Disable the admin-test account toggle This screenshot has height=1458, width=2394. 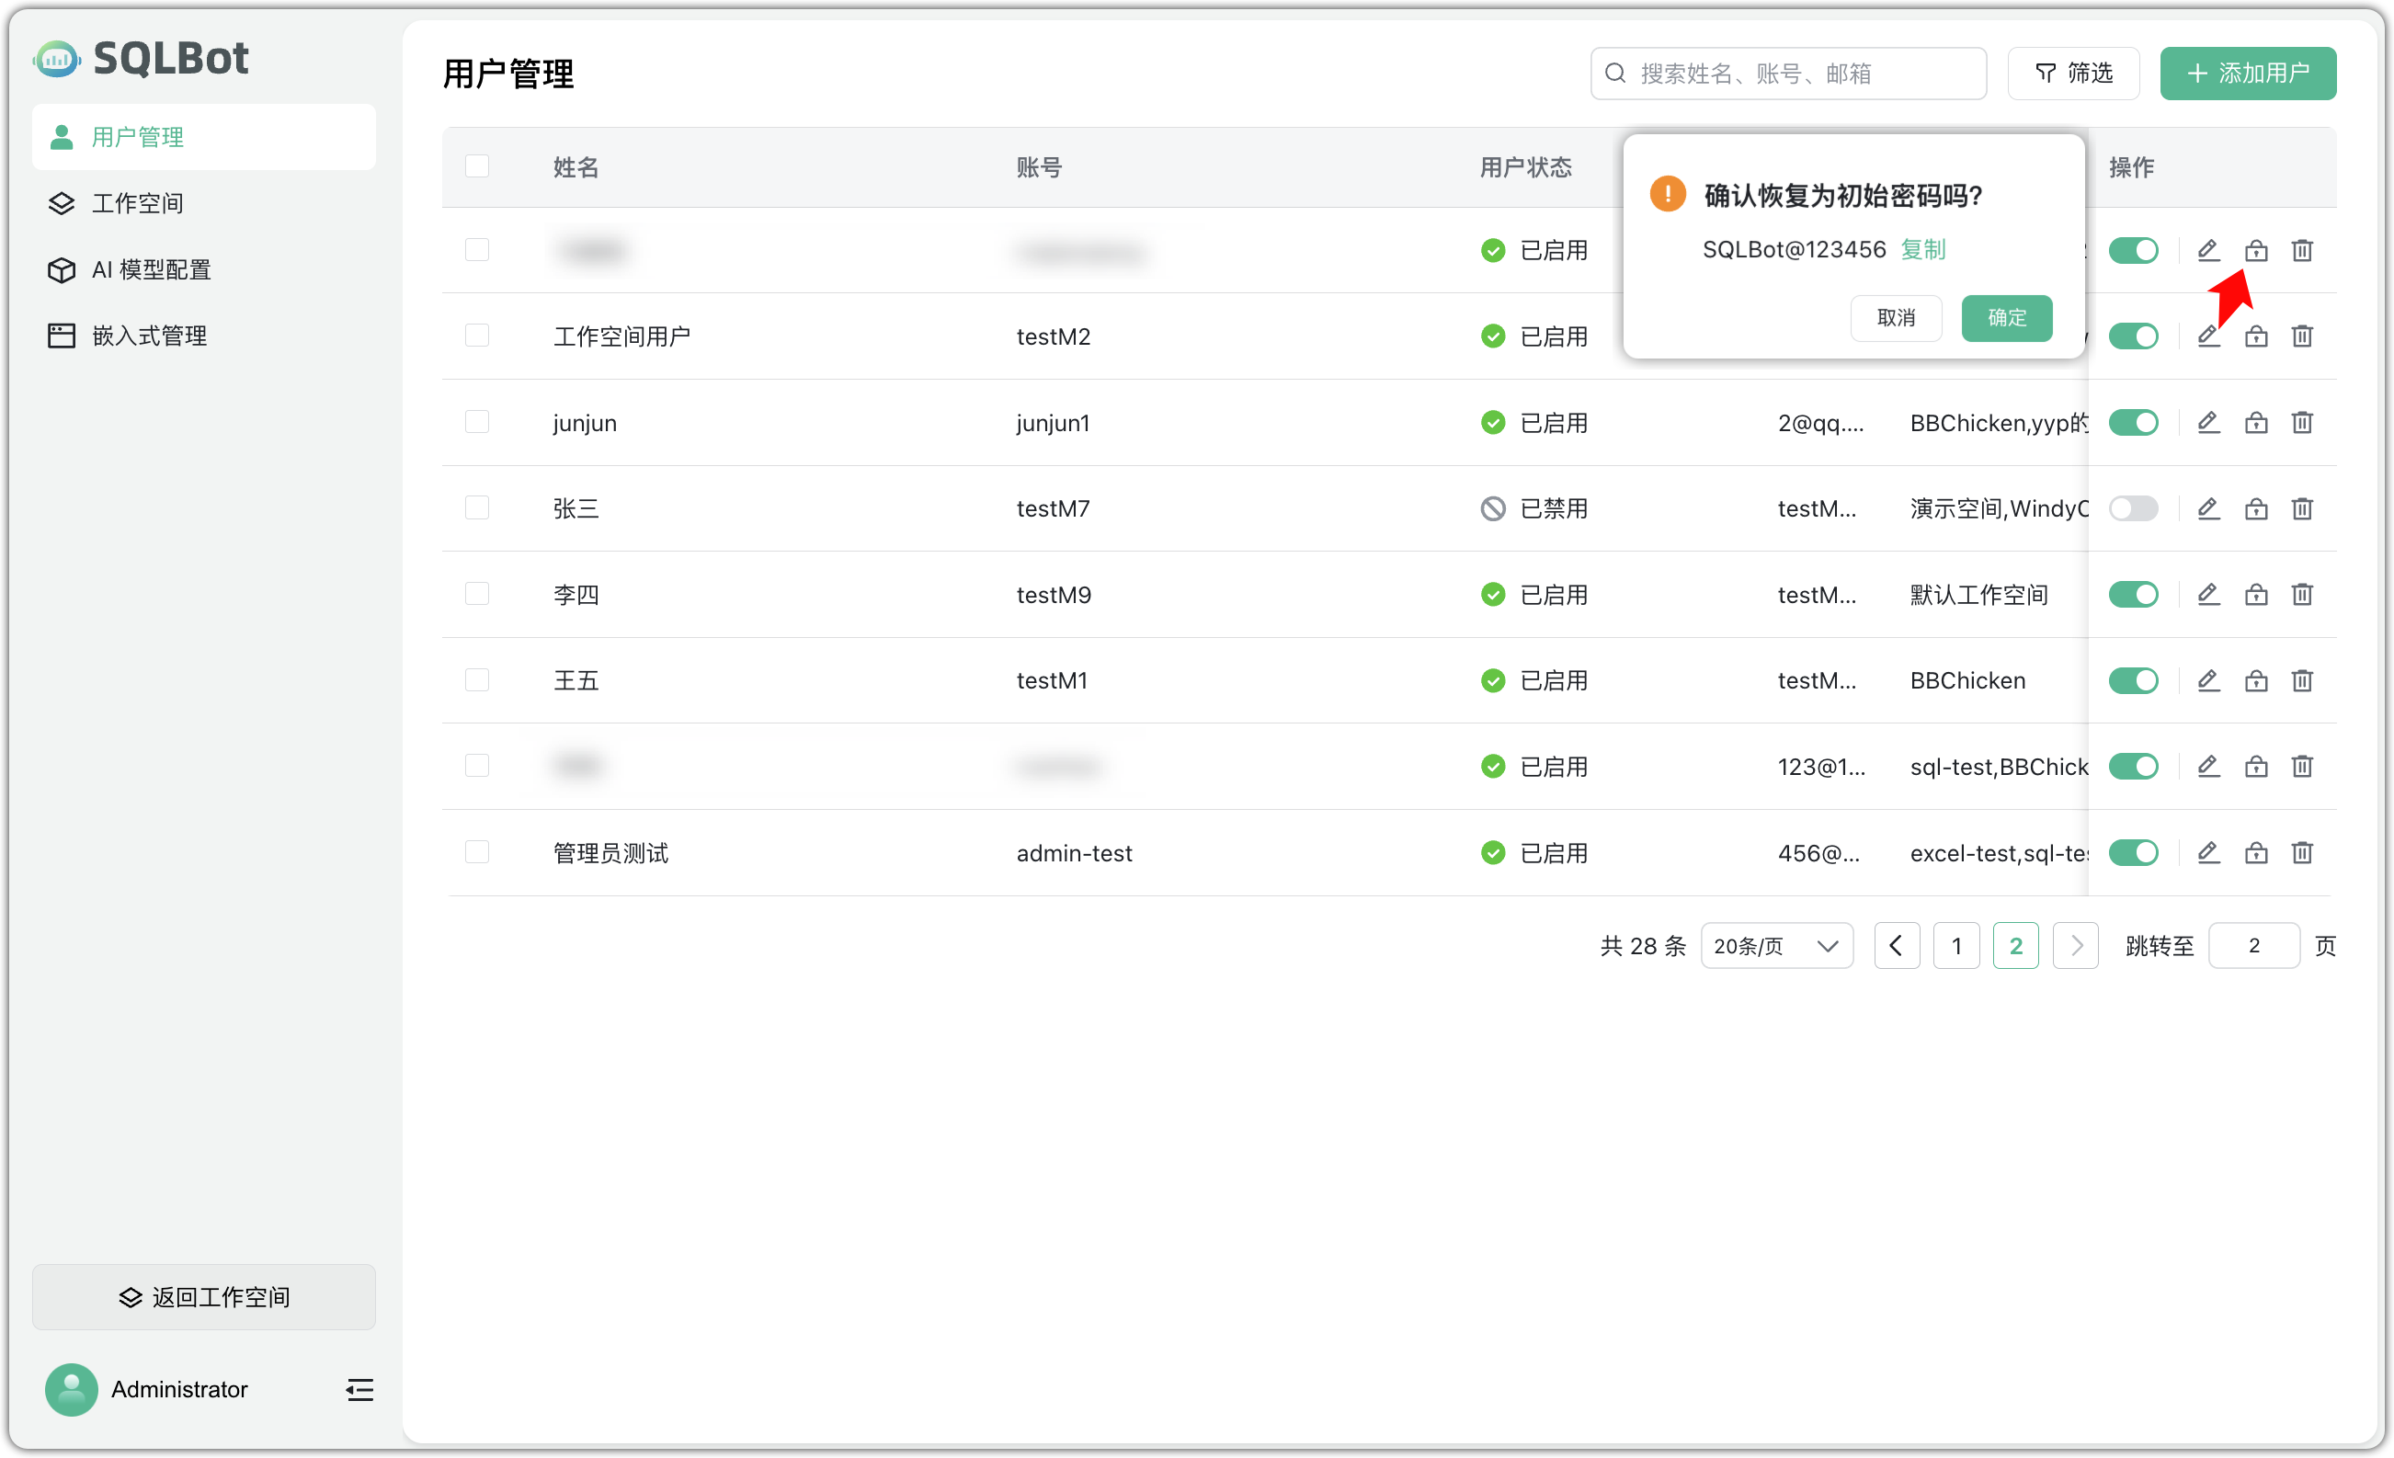[2134, 852]
